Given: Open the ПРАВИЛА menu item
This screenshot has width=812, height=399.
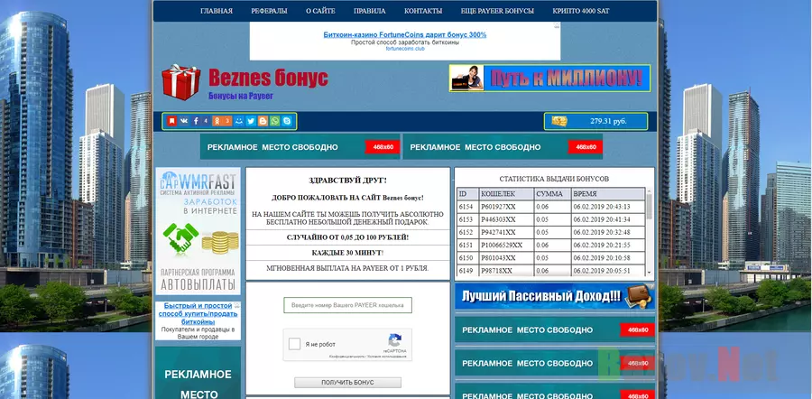Looking at the screenshot, I should (x=370, y=11).
